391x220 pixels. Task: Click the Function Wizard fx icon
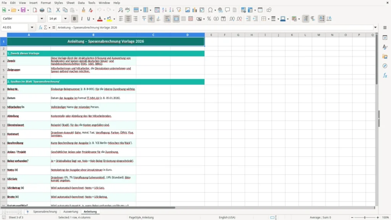(40, 27)
